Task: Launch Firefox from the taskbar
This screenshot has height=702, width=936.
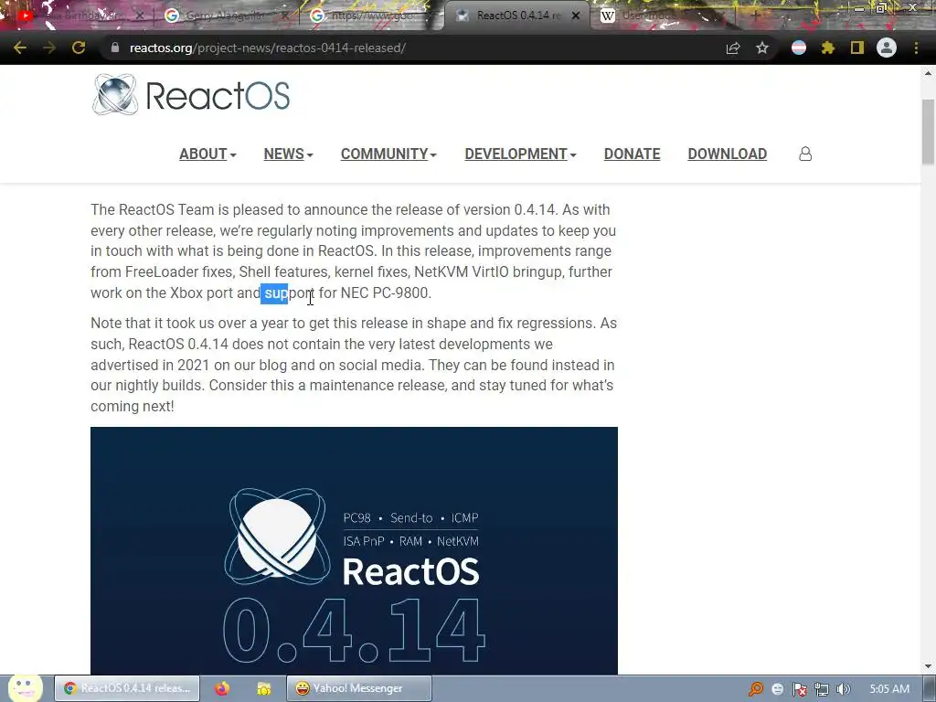Action: pyautogui.click(x=222, y=688)
